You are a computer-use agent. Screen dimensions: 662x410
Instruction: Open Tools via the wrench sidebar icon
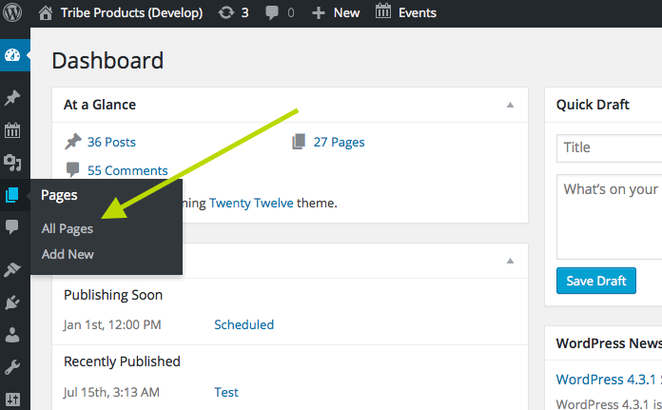coord(12,367)
